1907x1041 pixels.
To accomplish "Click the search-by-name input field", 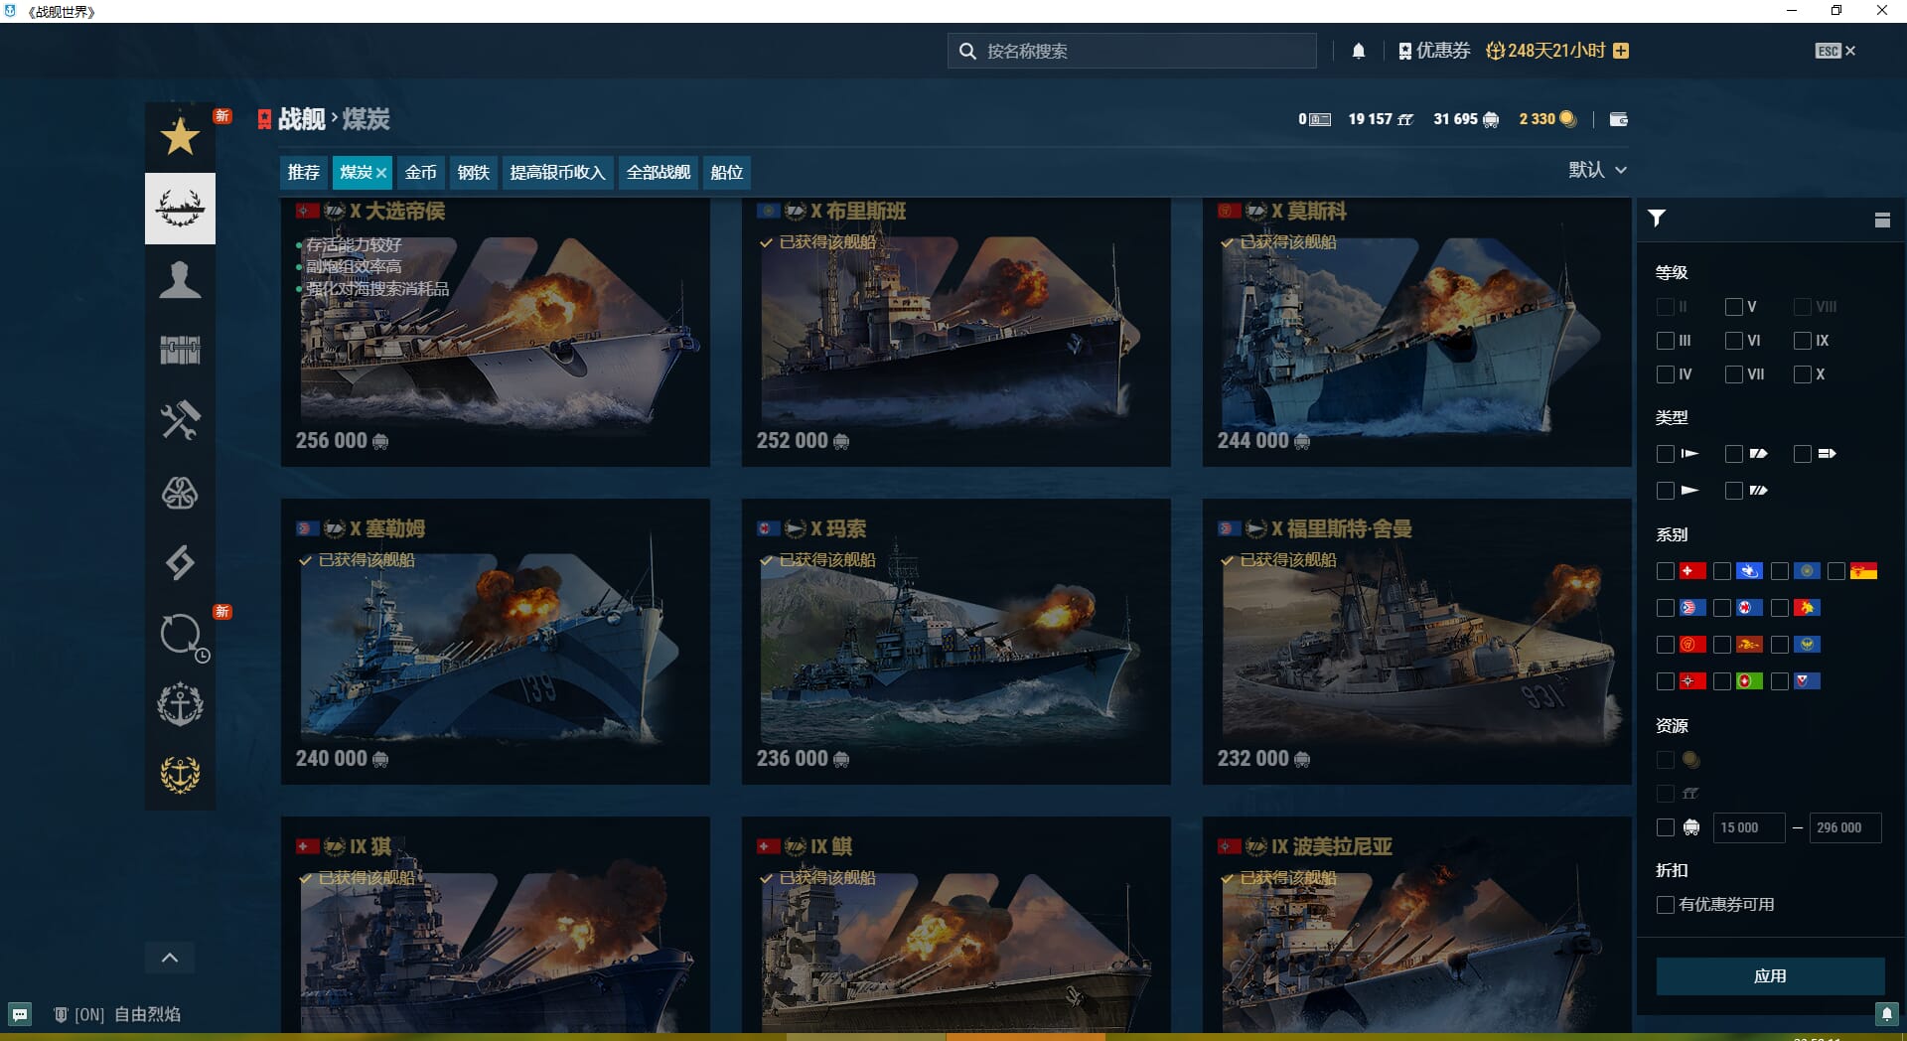I will pos(1142,51).
